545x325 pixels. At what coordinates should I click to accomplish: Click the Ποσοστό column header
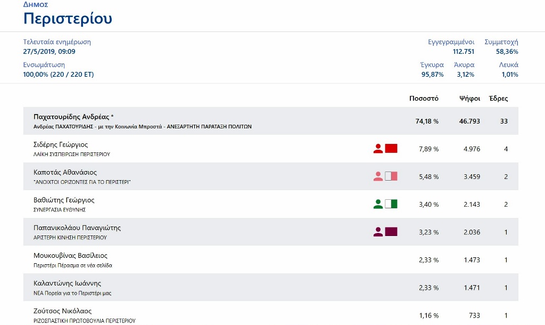[424, 99]
